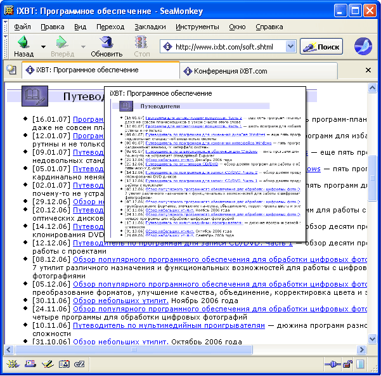The width and height of the screenshot is (381, 376).
Task: Click the Поиск search button
Action: (321, 46)
